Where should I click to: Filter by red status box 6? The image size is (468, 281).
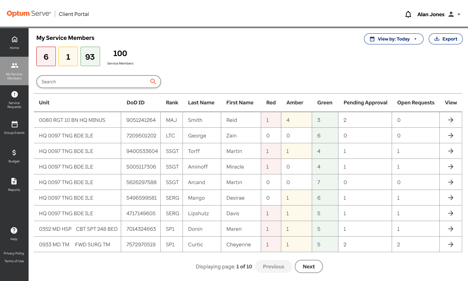tap(46, 56)
